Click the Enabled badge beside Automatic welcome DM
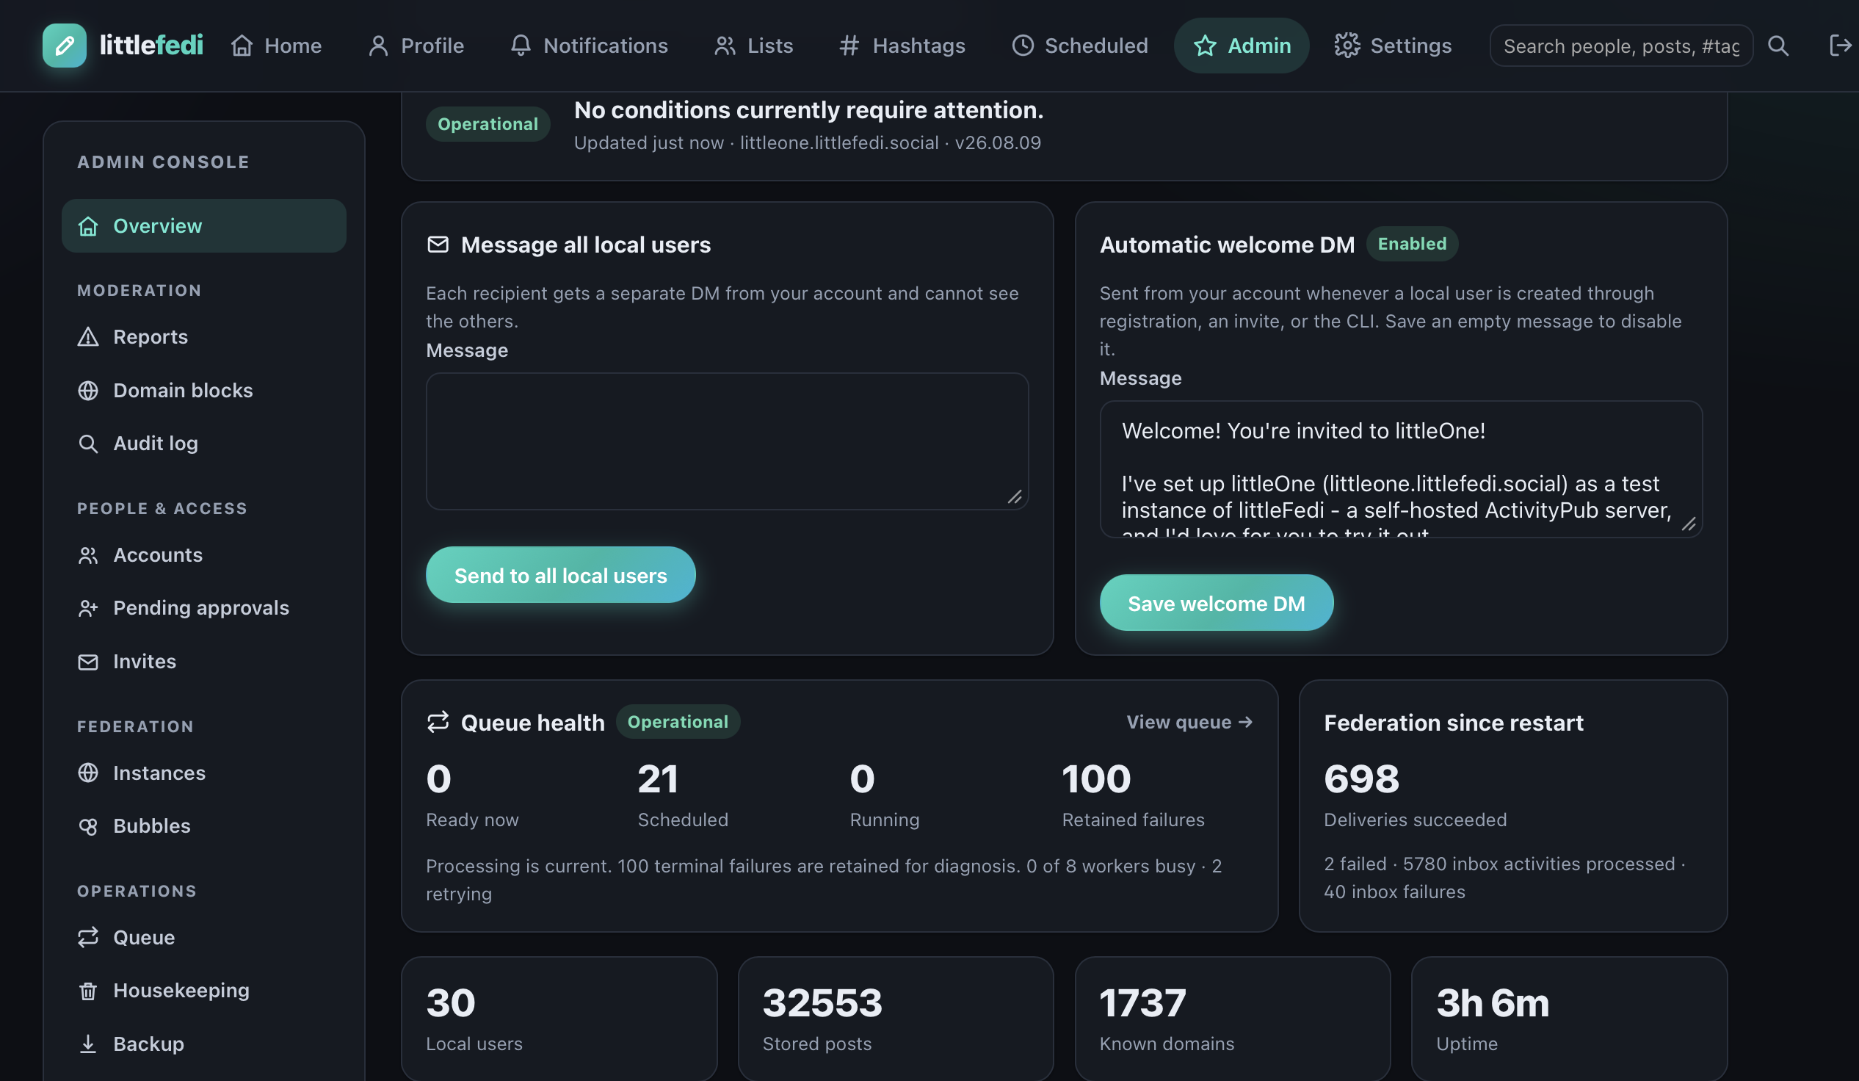The height and width of the screenshot is (1081, 1859). coord(1412,244)
